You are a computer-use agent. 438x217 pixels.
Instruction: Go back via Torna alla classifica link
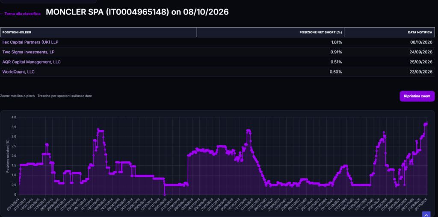click(21, 14)
